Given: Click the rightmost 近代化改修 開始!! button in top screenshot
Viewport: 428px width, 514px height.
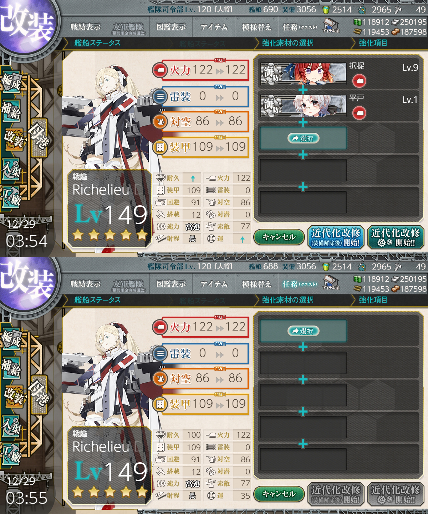Looking at the screenshot, I should pyautogui.click(x=396, y=237).
